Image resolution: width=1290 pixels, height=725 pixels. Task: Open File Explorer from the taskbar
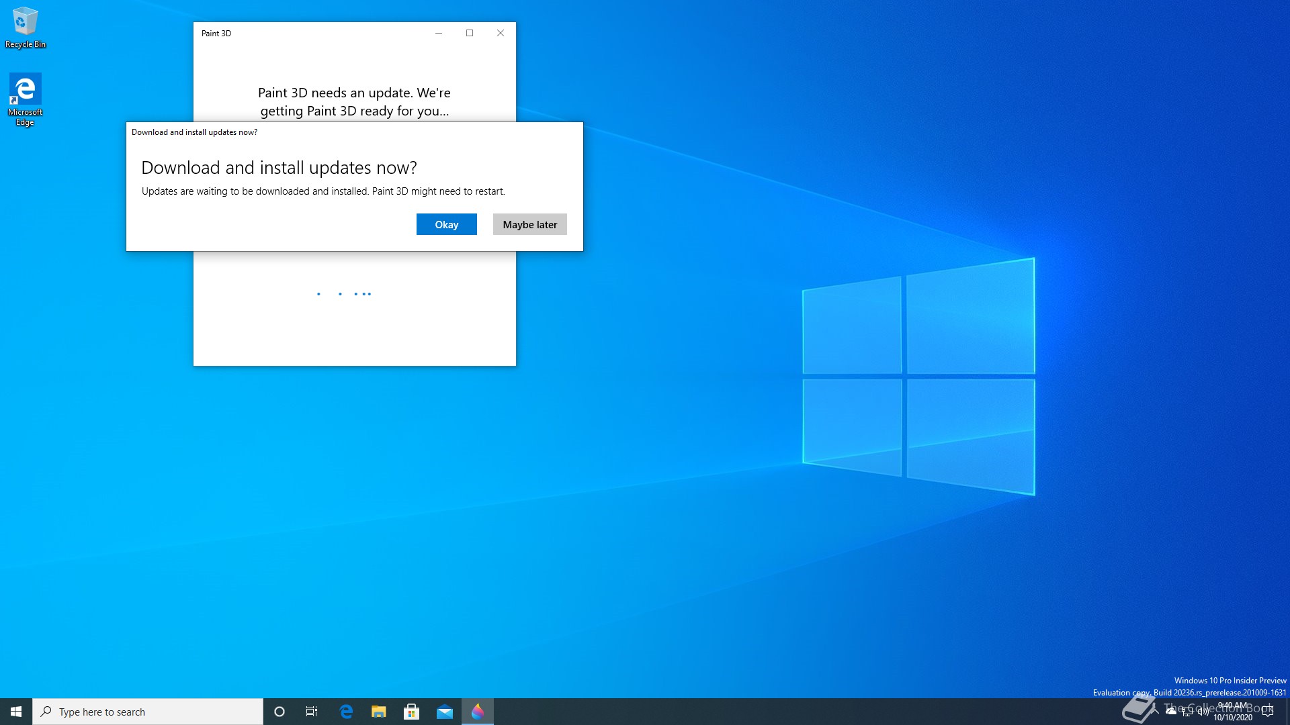[379, 712]
